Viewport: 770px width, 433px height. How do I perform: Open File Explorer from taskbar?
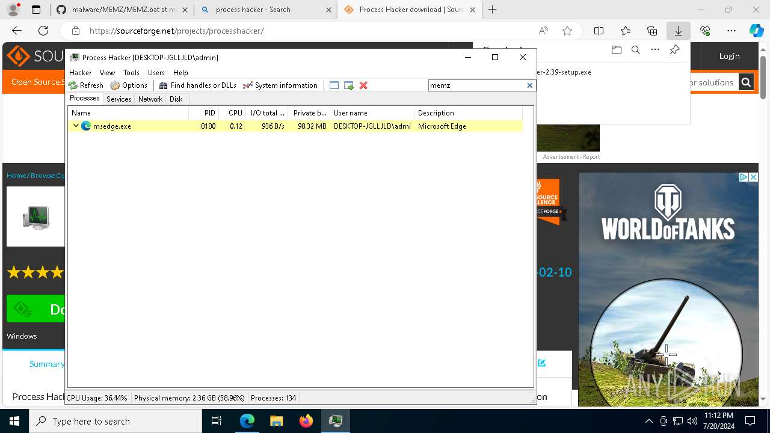pyautogui.click(x=276, y=421)
